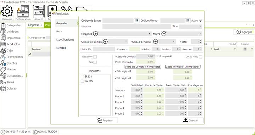This screenshot has height=135, width=255.
Task: Enable the Negativos checkbox
Action: pyautogui.click(x=95, y=57)
